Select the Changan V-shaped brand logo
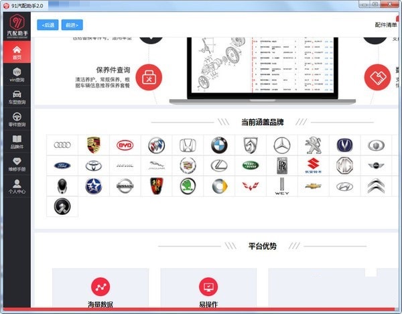The image size is (402, 314). pos(345,145)
